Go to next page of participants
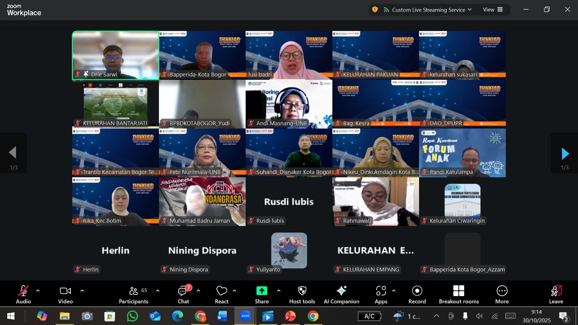This screenshot has height=325, width=578. pyautogui.click(x=565, y=154)
